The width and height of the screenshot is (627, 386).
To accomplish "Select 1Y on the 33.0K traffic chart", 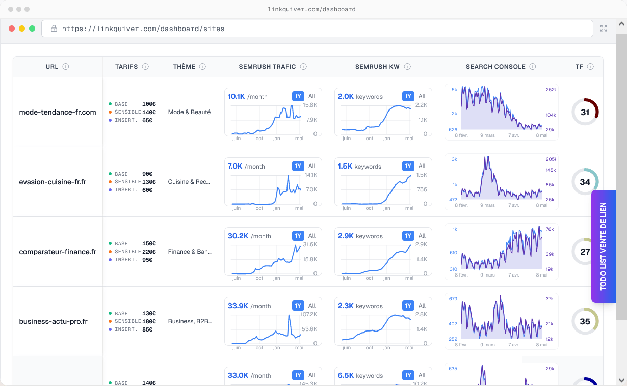I will coord(298,375).
